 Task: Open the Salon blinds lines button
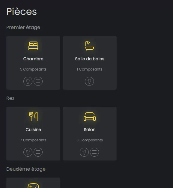(94, 152)
